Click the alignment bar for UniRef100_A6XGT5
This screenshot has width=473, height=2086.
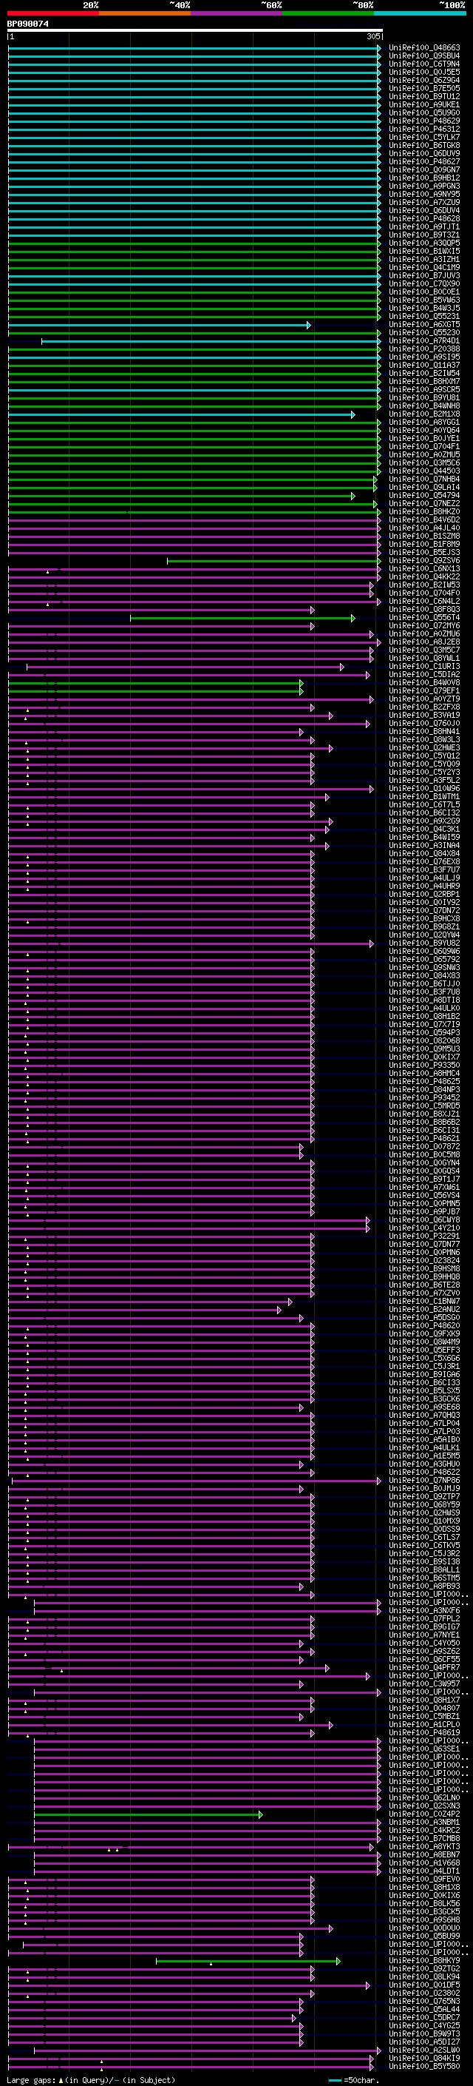coord(160,325)
